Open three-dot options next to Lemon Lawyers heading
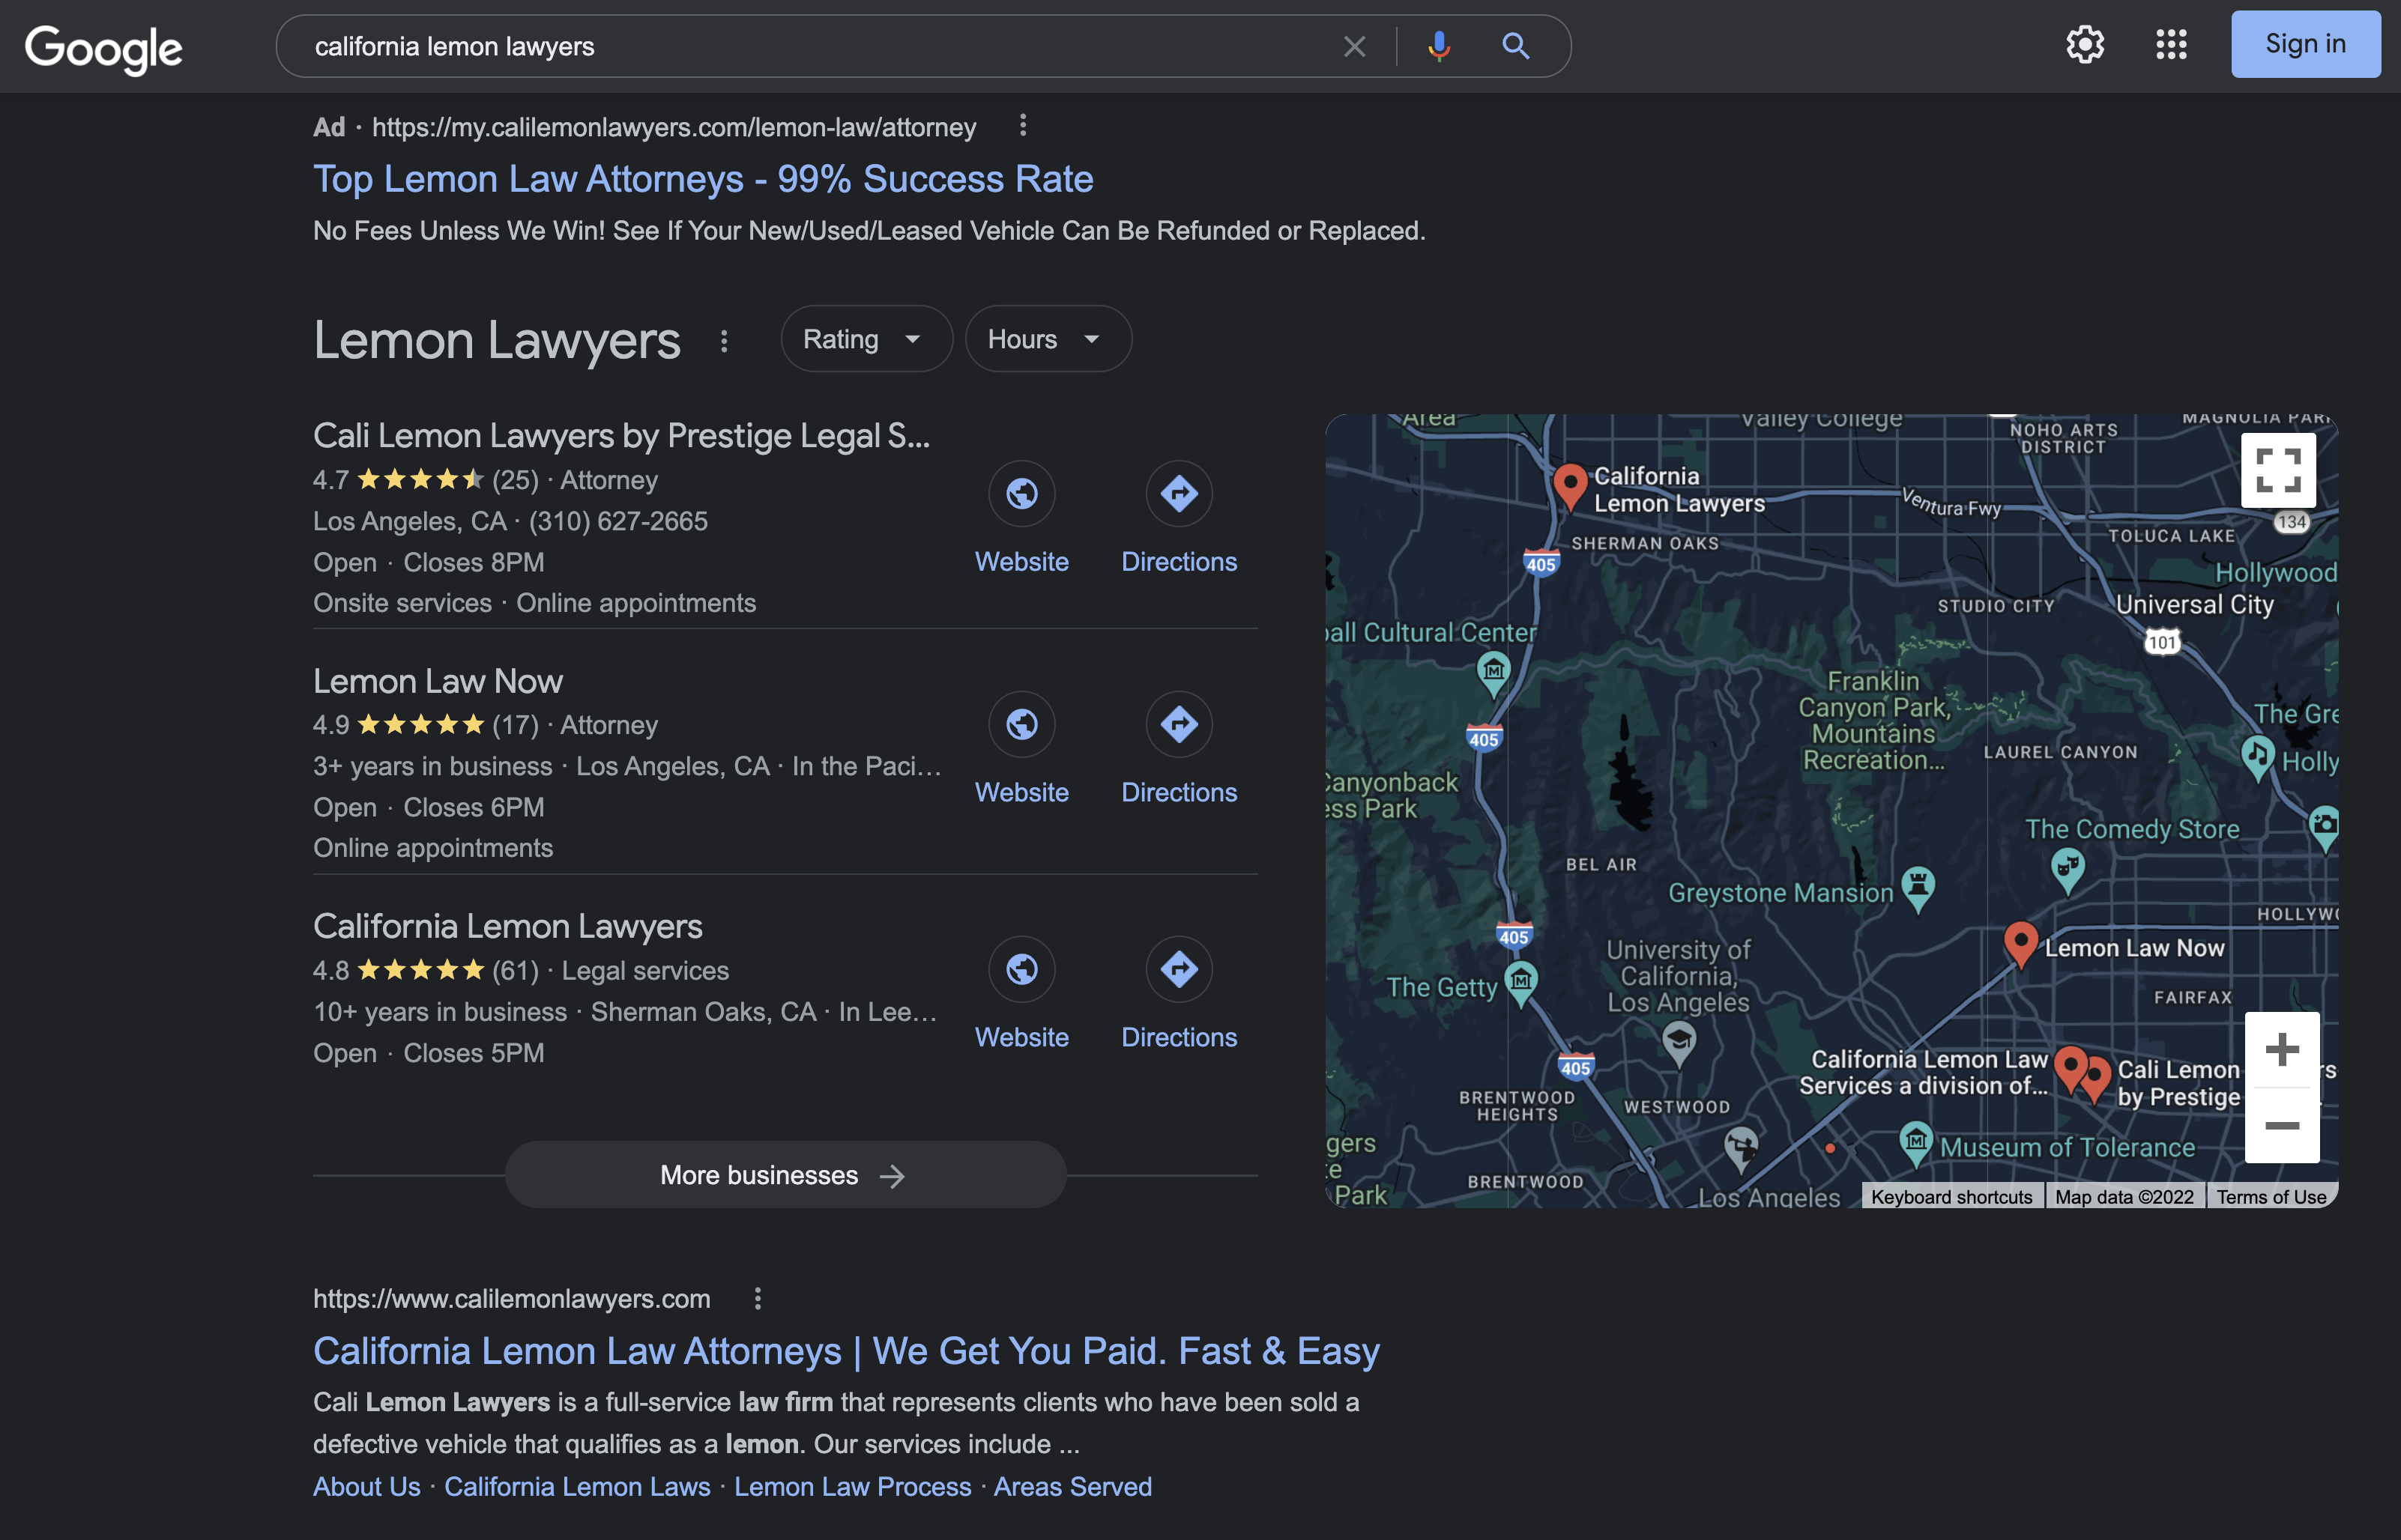This screenshot has width=2401, height=1540. [x=723, y=340]
